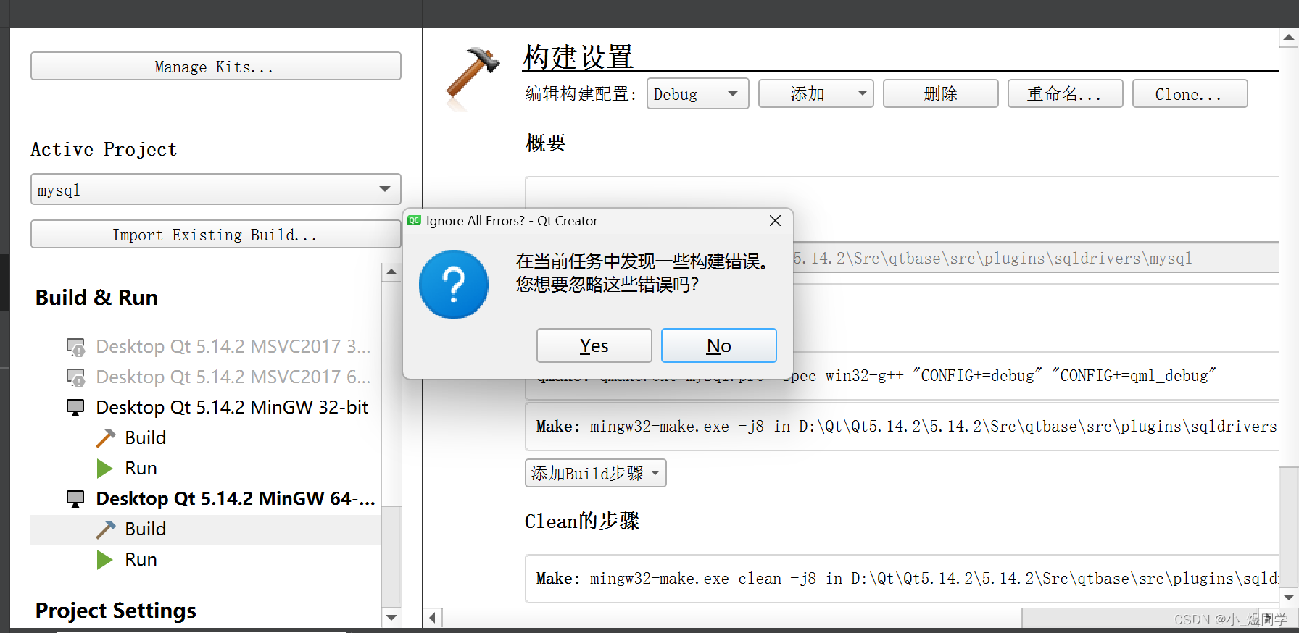Open the Debug build configuration dropdown

[x=697, y=94]
